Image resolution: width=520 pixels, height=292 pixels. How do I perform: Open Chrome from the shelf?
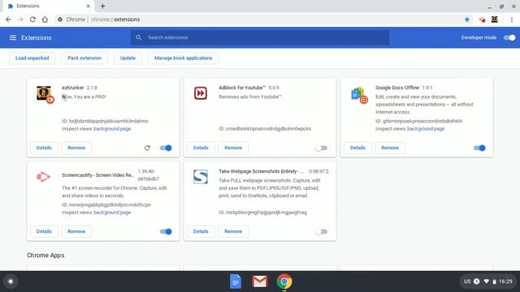click(284, 281)
